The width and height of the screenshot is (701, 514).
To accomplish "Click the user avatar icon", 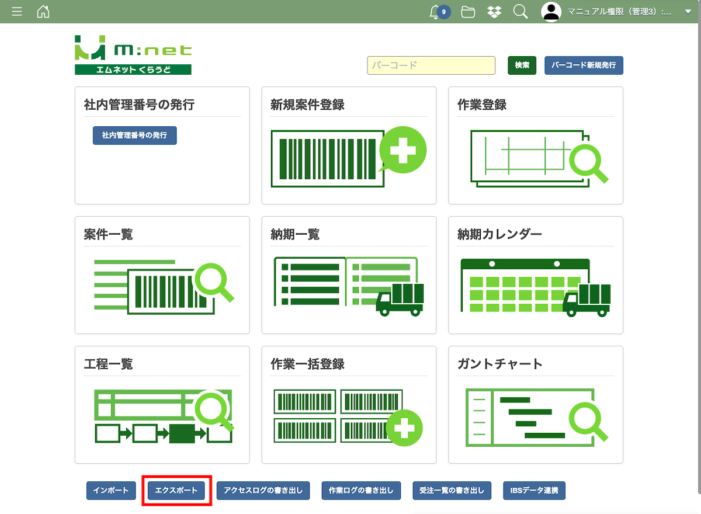I will [551, 12].
